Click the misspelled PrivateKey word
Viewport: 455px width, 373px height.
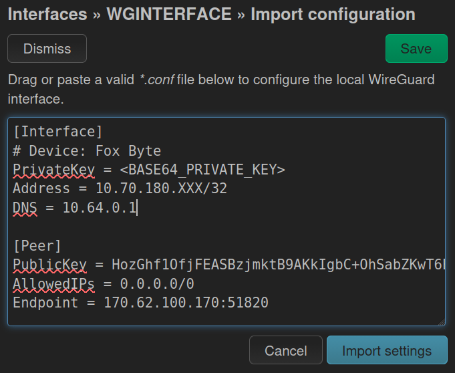(53, 170)
